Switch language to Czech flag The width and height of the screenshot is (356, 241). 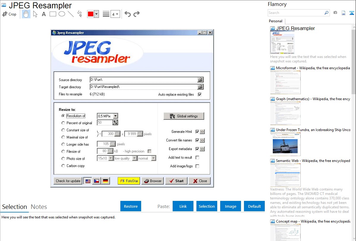(97, 181)
